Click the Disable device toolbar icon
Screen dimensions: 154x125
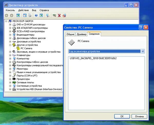[64, 15]
